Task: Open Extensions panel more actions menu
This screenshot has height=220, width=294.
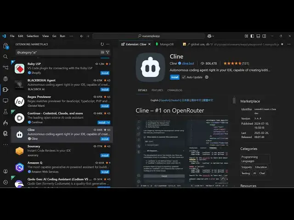Action: [108, 44]
